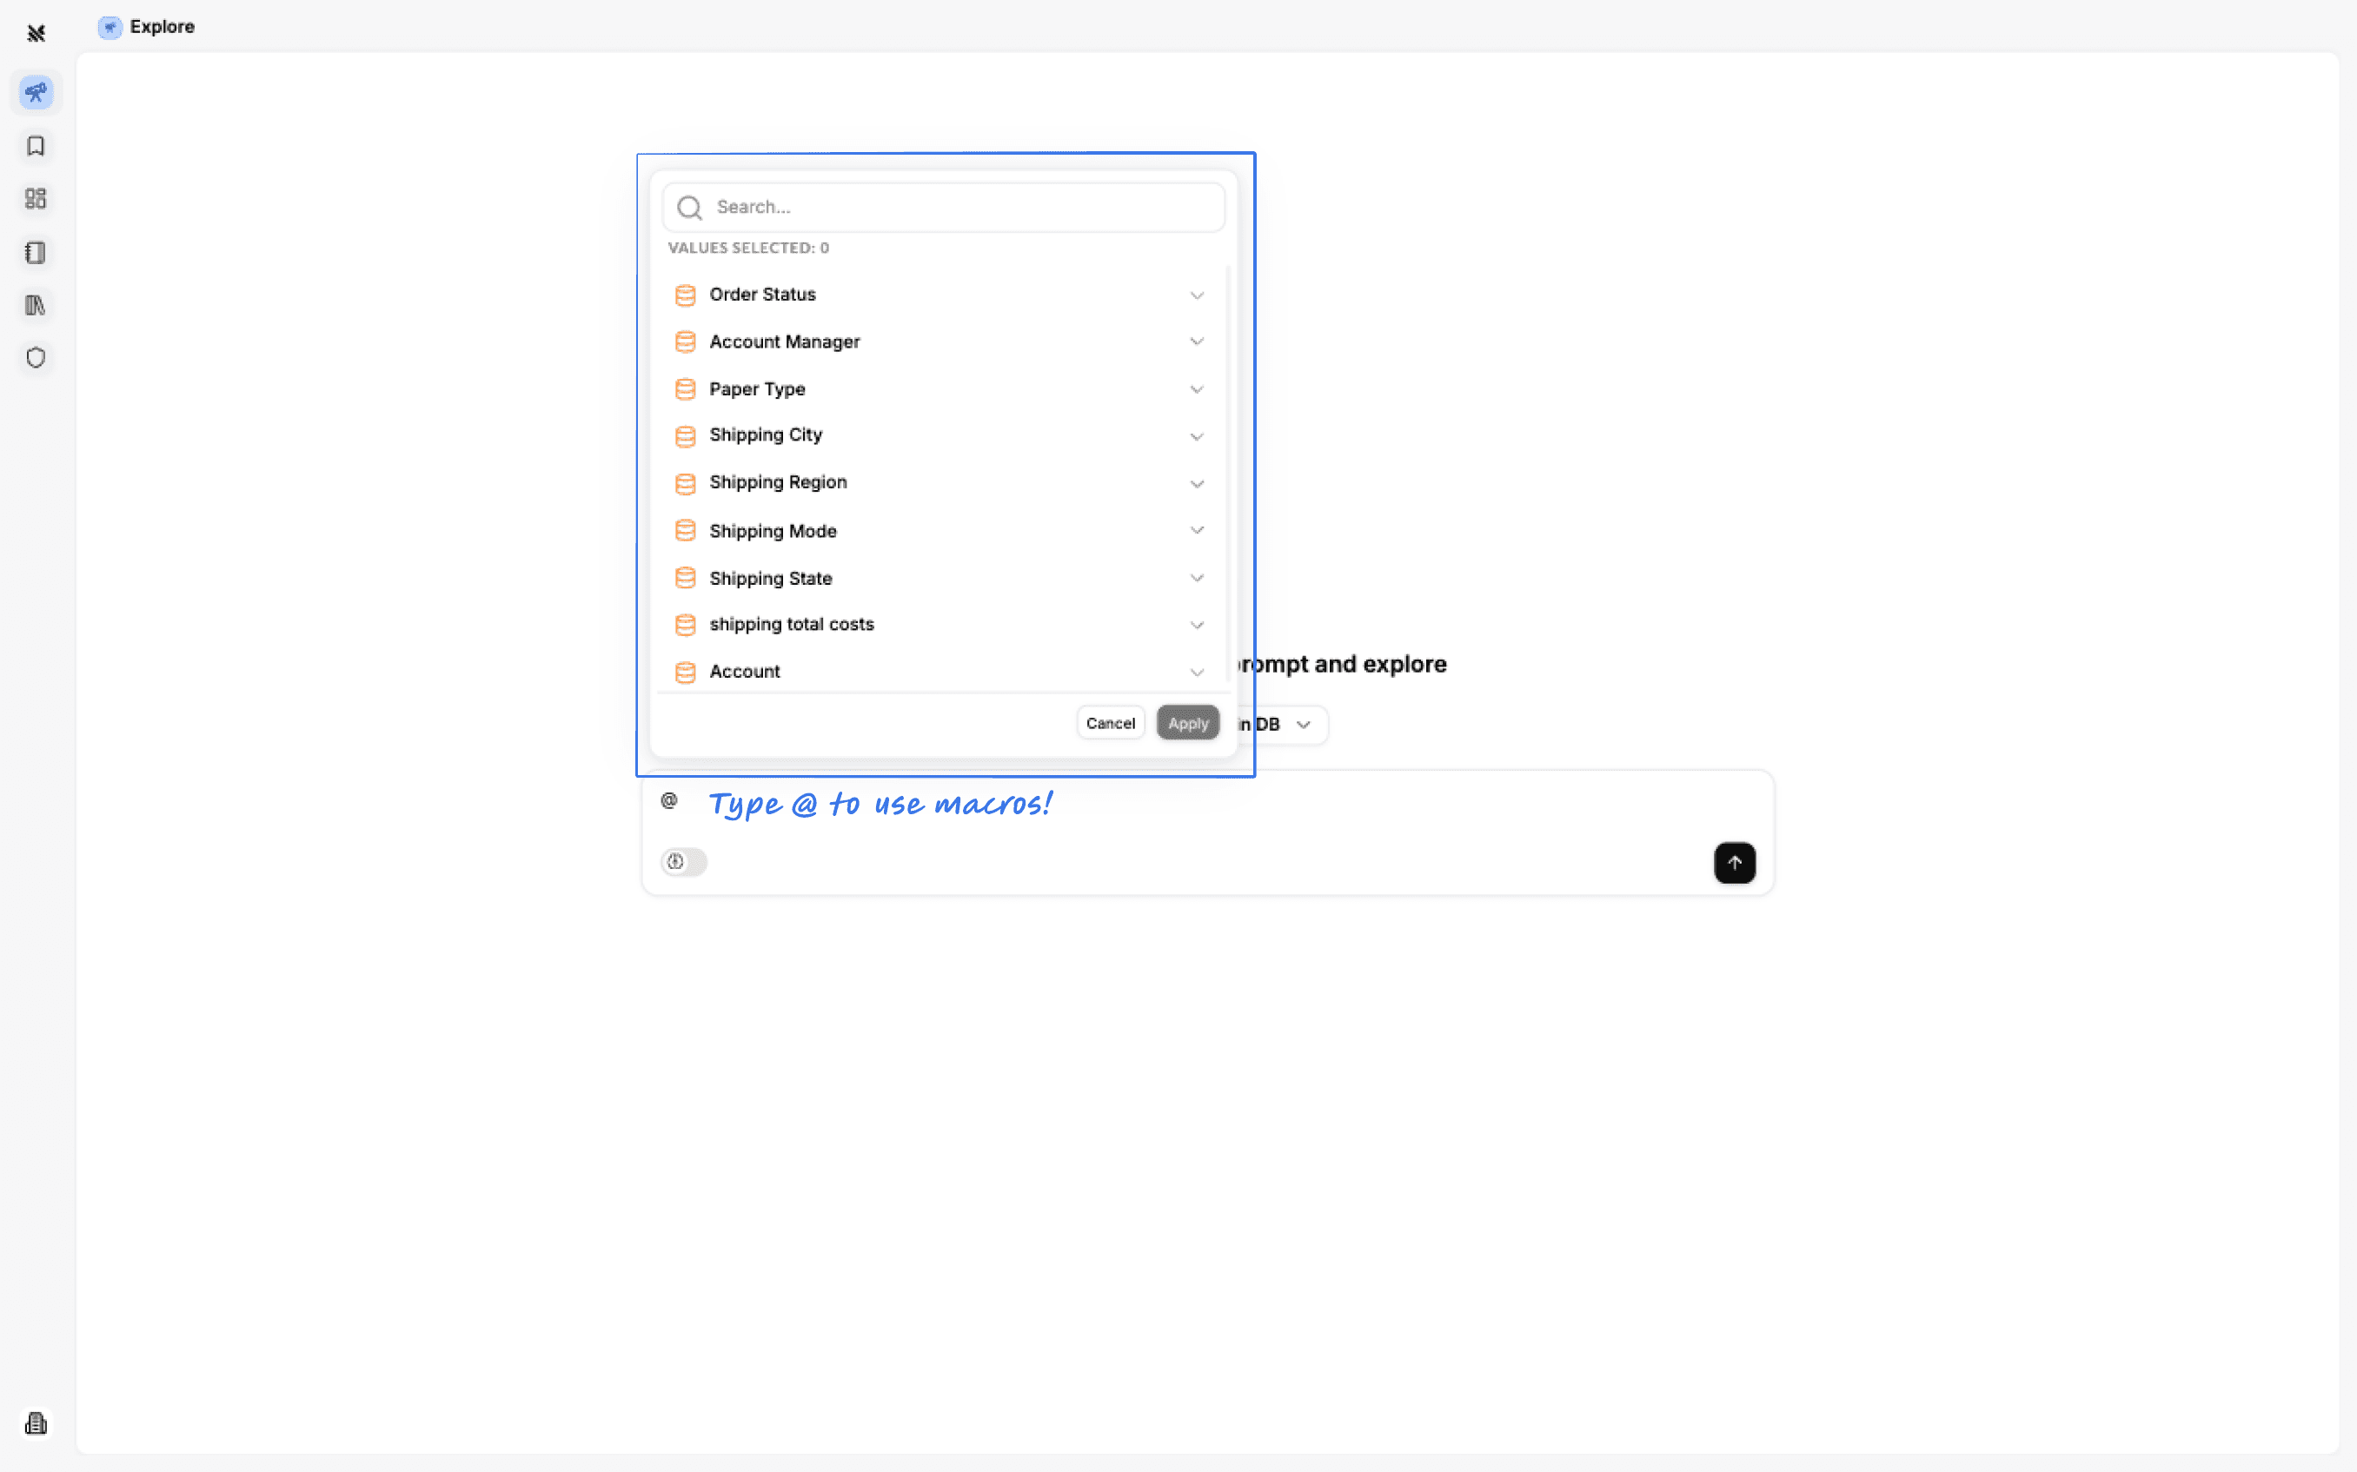The width and height of the screenshot is (2357, 1472).
Task: Click the printer icon at the bottom left
Action: pos(36,1422)
